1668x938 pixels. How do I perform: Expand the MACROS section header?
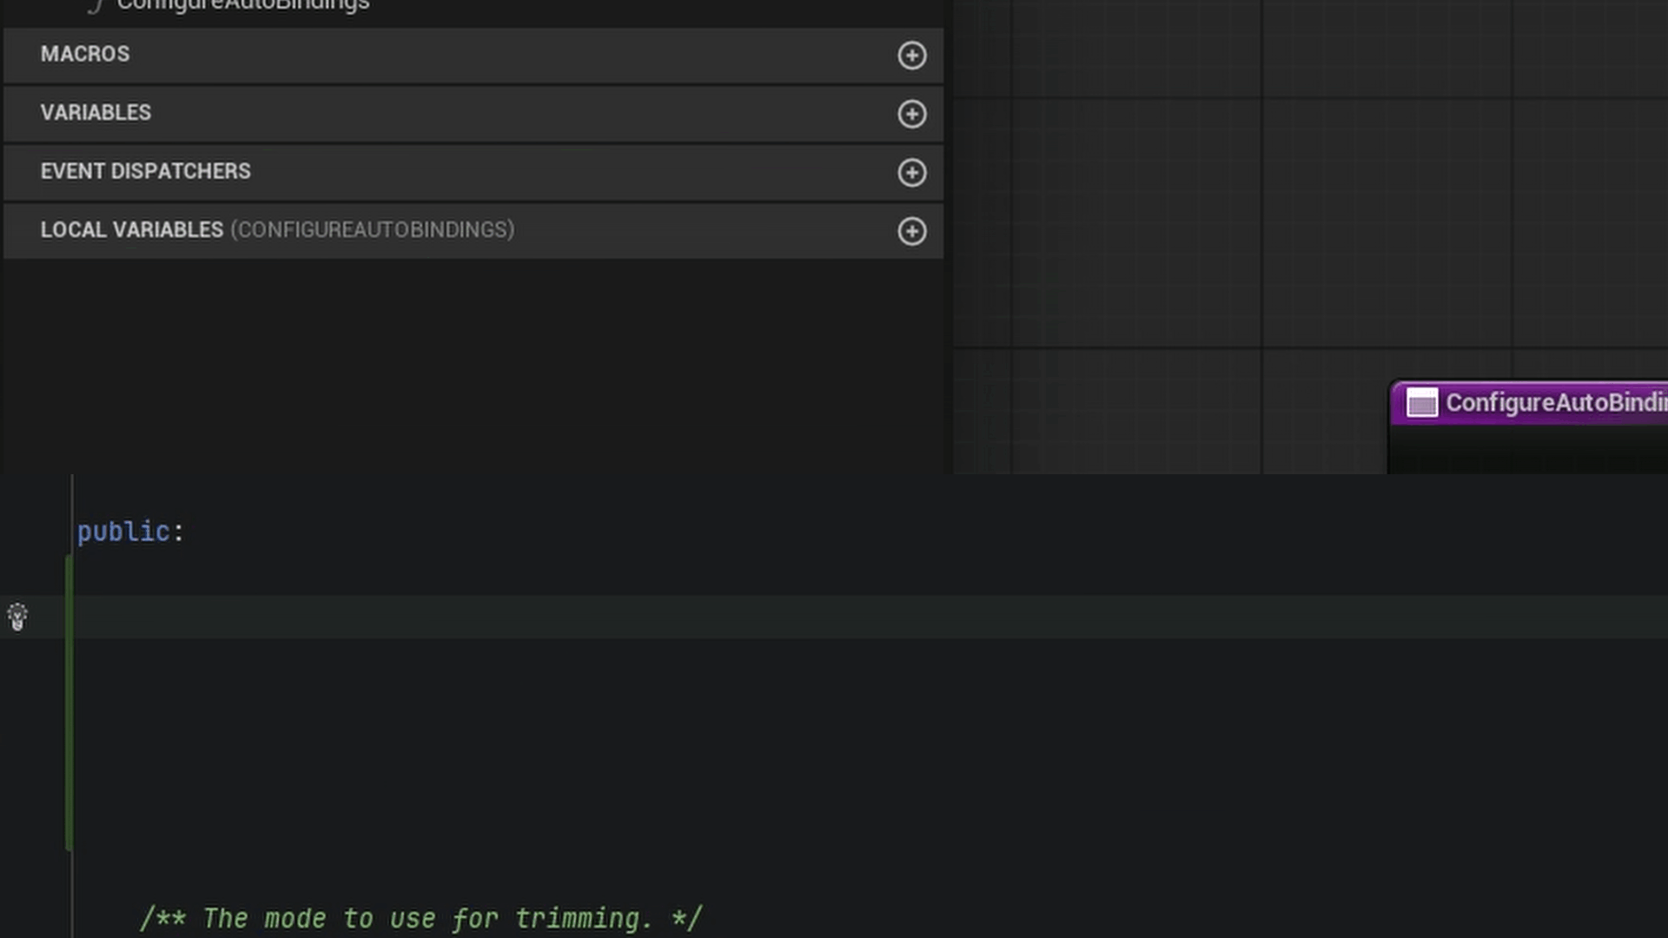click(x=473, y=56)
